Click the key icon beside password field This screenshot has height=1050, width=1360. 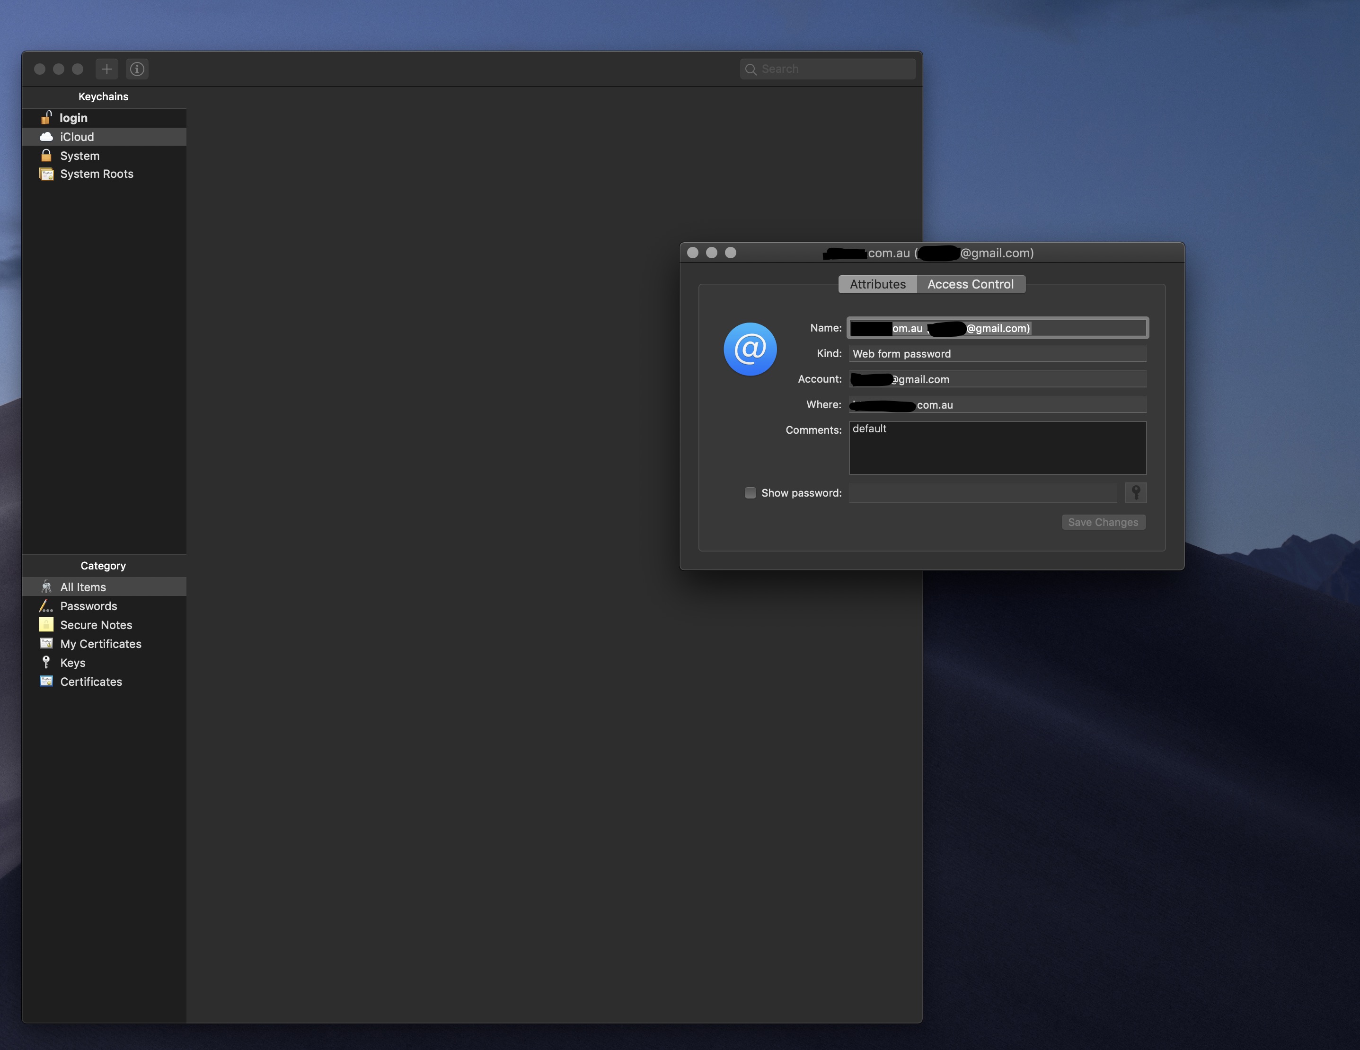click(x=1136, y=493)
